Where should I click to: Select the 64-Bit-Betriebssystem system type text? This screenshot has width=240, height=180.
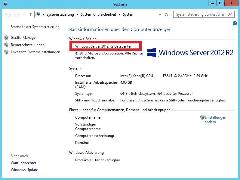click(x=156, y=94)
